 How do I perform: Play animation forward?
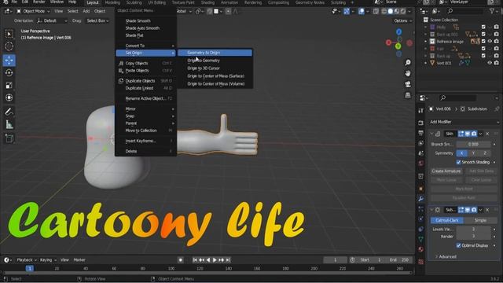[x=215, y=260]
